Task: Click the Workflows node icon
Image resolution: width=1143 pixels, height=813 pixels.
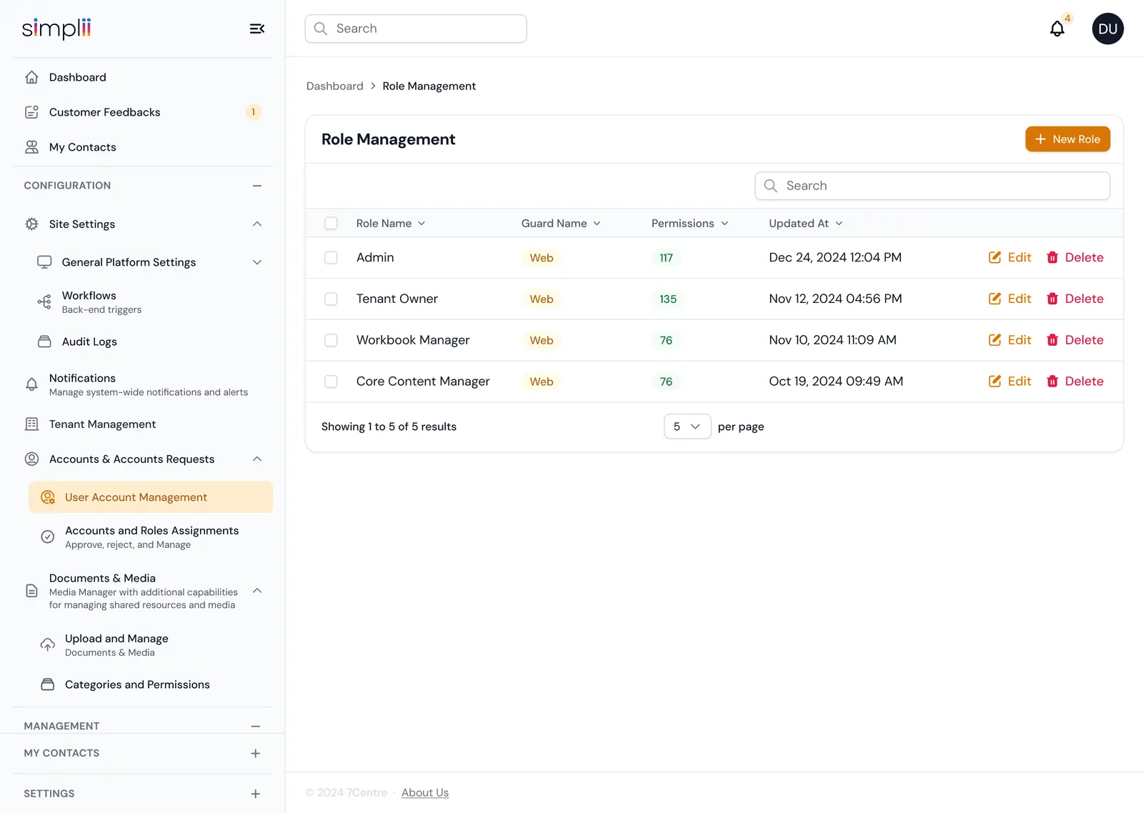Action: pos(44,301)
